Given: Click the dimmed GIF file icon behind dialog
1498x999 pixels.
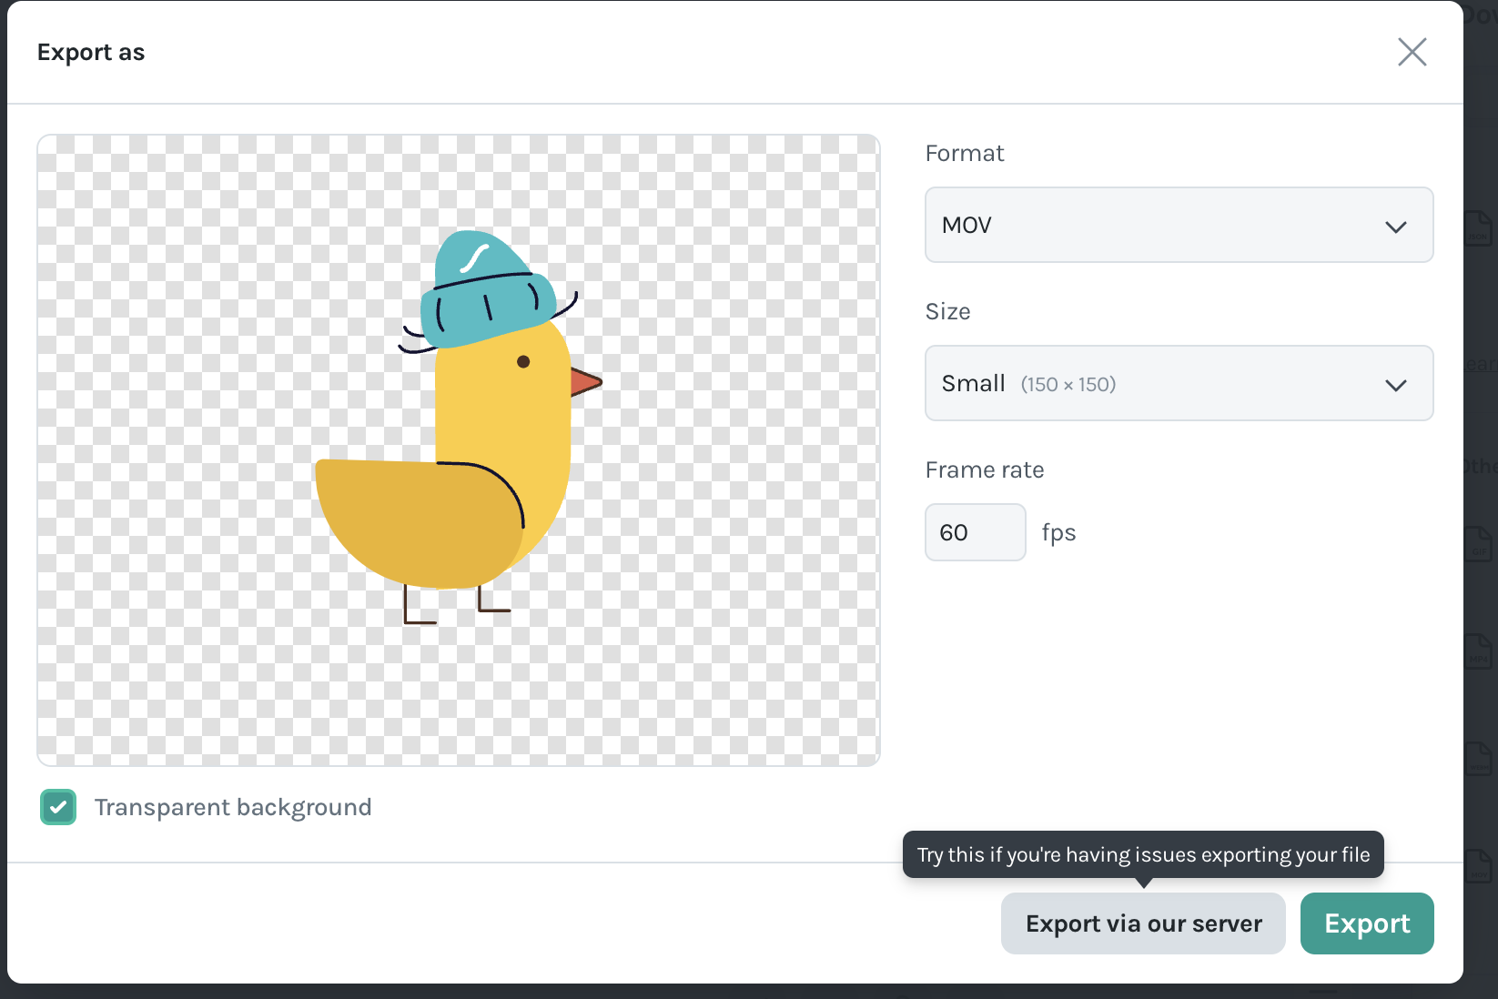Looking at the screenshot, I should (x=1479, y=544).
